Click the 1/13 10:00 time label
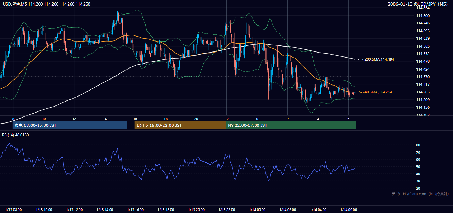Image resolution: width=453 pixels, height=213 pixels. (44, 209)
